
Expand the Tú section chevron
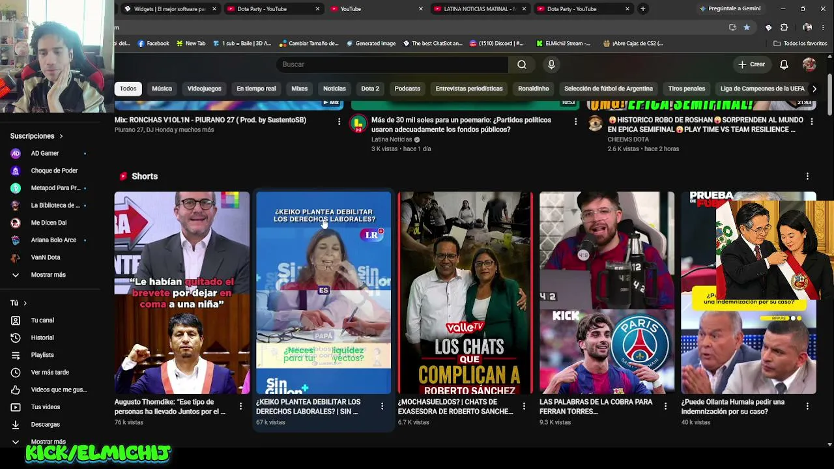[25, 303]
